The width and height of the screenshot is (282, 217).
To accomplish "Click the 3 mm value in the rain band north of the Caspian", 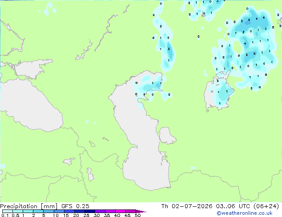I will point(169,49).
